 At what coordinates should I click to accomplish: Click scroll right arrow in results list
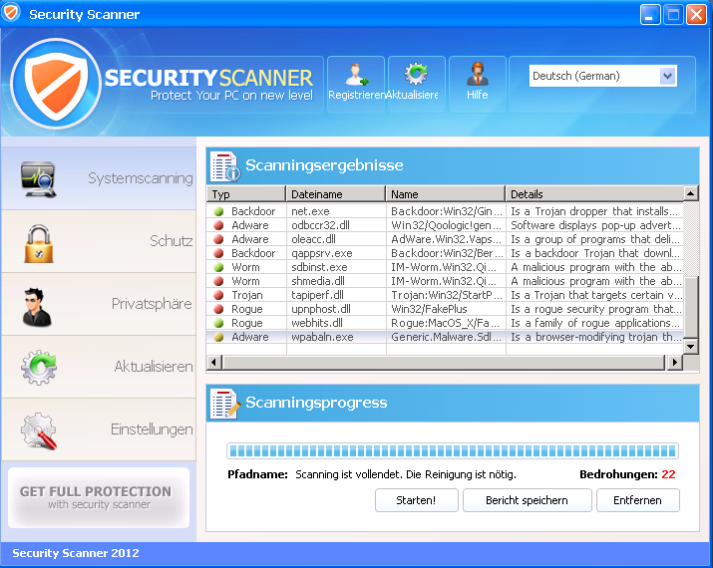(x=674, y=362)
